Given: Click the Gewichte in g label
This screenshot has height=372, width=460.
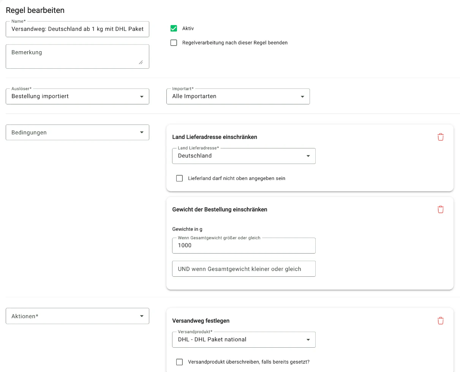Looking at the screenshot, I should (x=187, y=229).
